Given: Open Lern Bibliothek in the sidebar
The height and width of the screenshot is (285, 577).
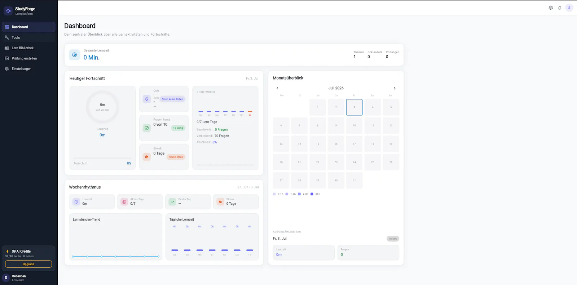Looking at the screenshot, I should tap(28, 48).
